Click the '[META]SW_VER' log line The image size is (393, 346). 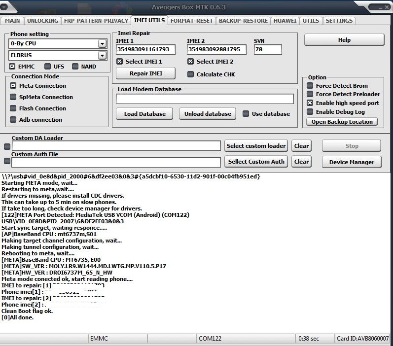(84, 266)
